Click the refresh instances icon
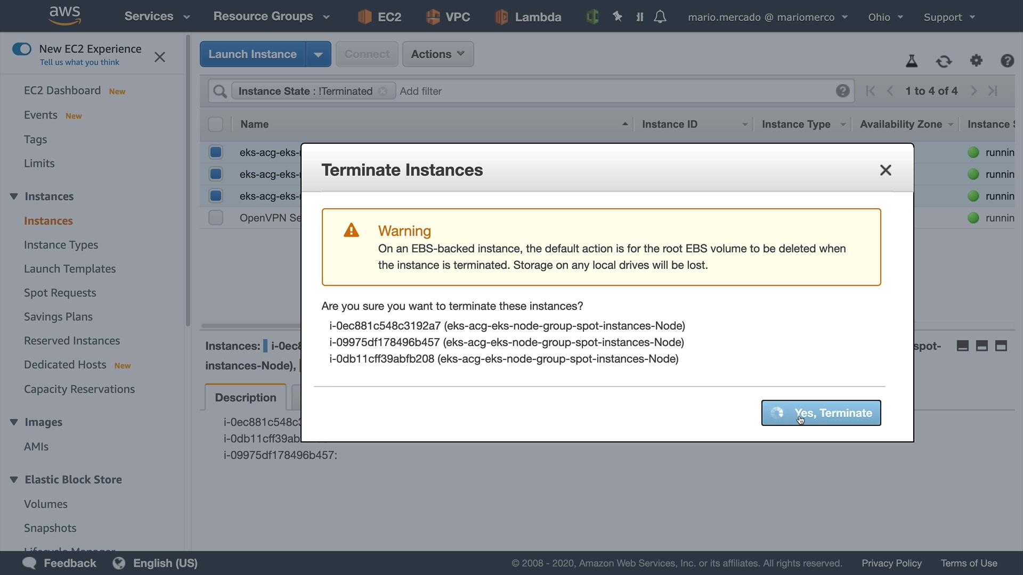 click(944, 61)
